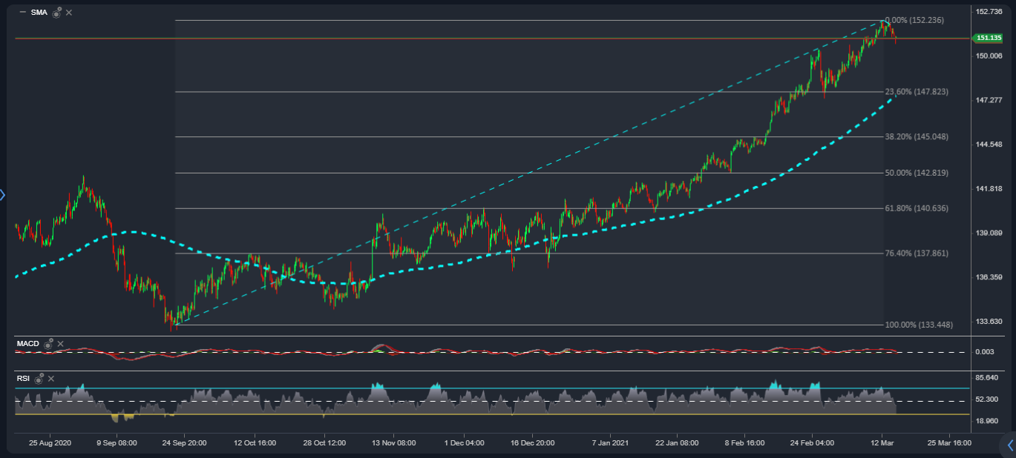1016x458 pixels.
Task: Click the 50.00% (142.819) retracement label
Action: click(x=917, y=173)
